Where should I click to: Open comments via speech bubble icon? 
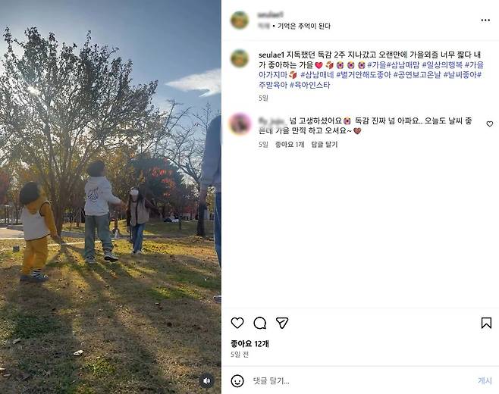coord(259,323)
